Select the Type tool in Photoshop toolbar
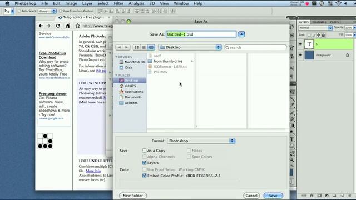Image resolution: width=356 pixels, height=200 pixels. coord(292,139)
